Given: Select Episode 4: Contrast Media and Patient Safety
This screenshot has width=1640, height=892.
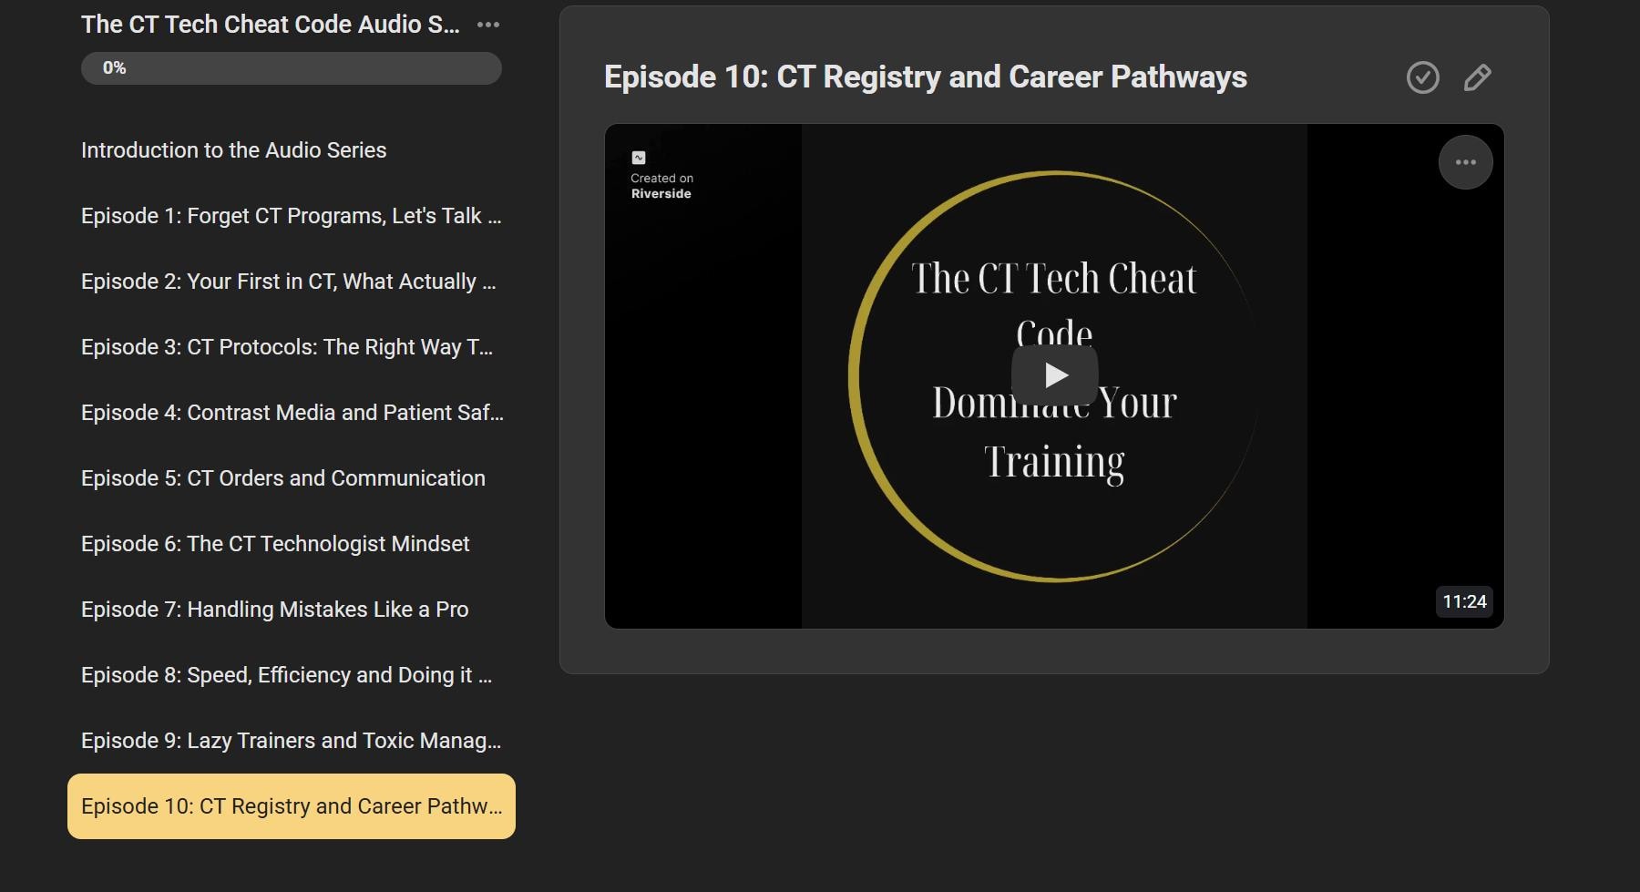Looking at the screenshot, I should 292,413.
